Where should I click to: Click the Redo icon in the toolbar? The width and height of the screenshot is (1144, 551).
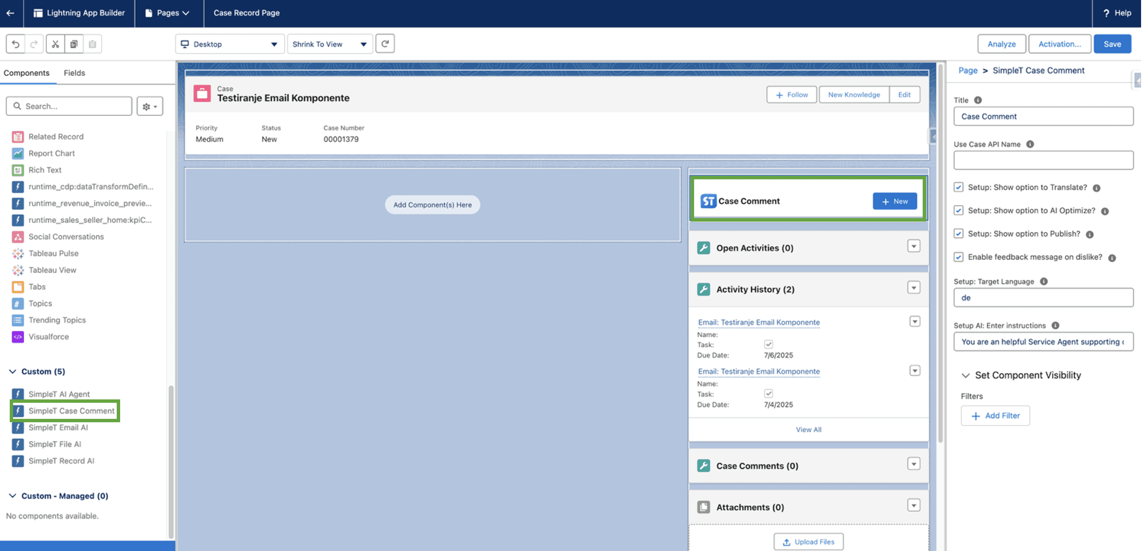point(33,44)
